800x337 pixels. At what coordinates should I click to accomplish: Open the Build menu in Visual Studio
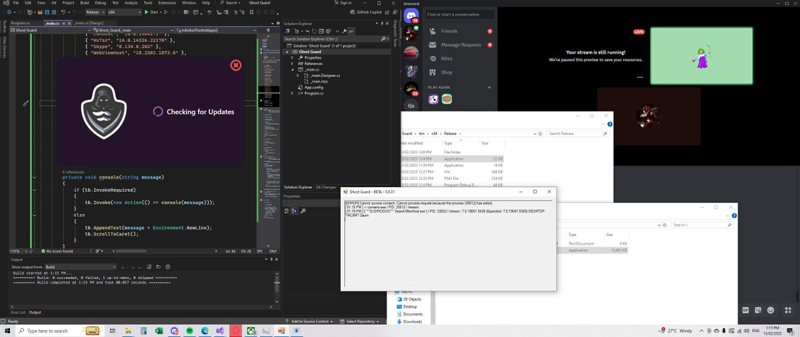tap(86, 3)
